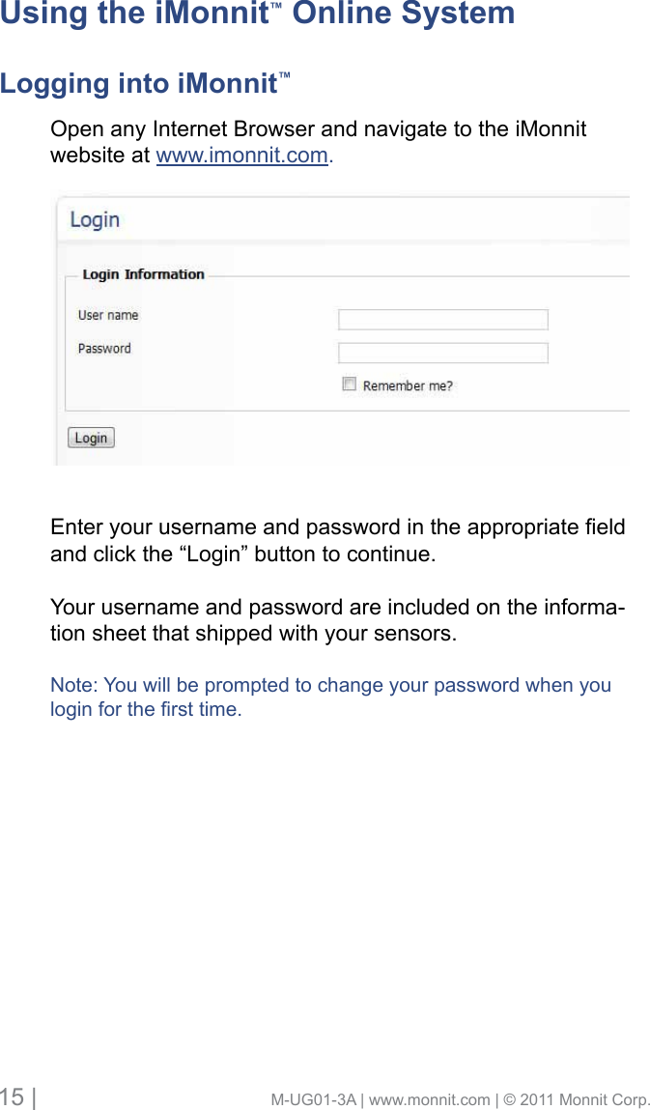Click the Password input field
650x1110 pixels.
442,353
